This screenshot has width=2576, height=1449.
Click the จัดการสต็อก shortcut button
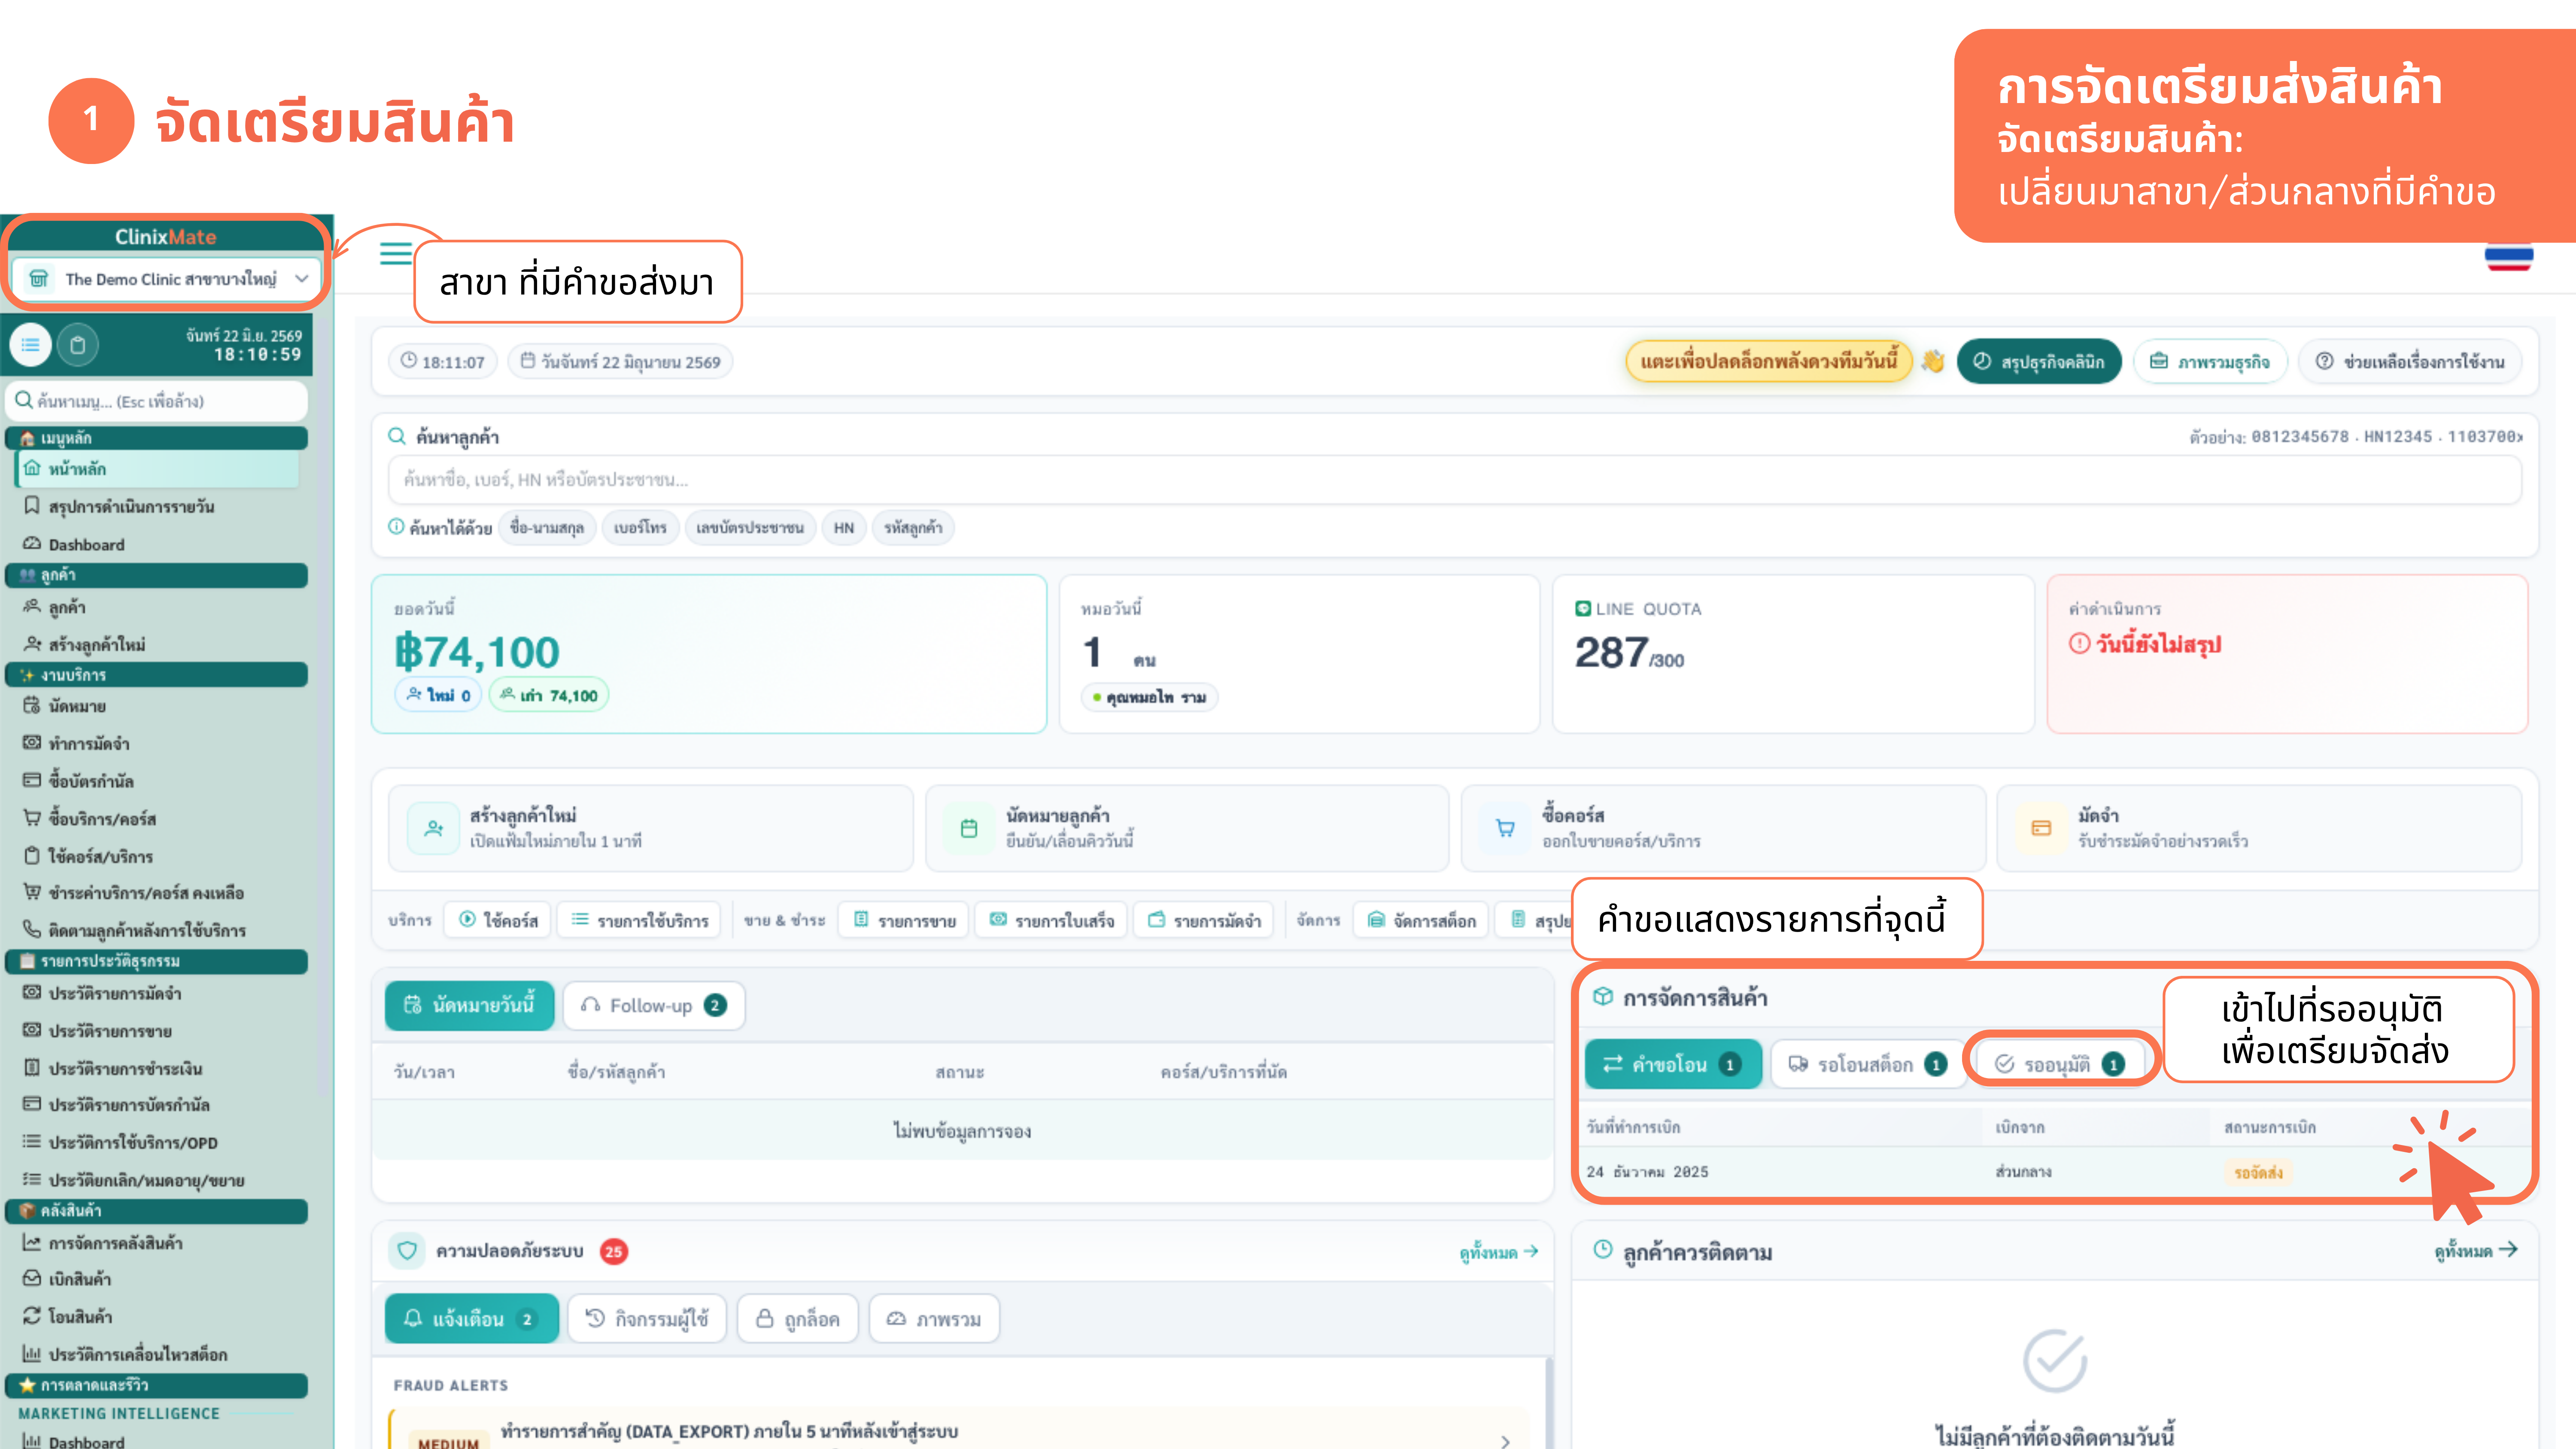[1421, 920]
